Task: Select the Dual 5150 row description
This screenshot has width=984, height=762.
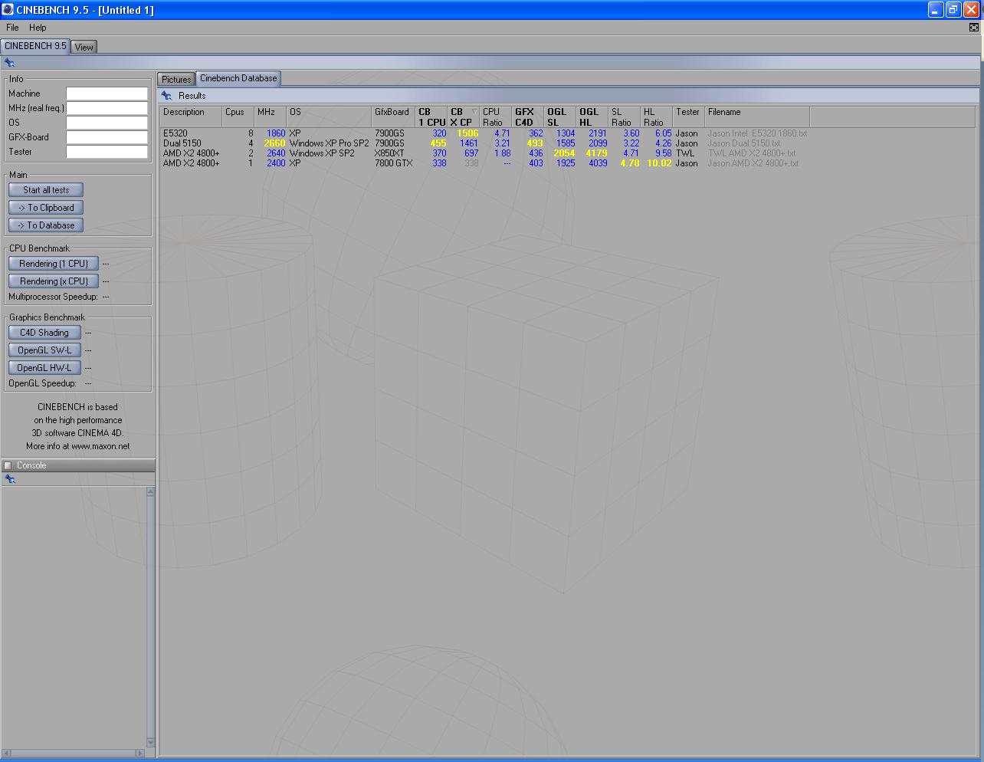Action: pyautogui.click(x=182, y=143)
